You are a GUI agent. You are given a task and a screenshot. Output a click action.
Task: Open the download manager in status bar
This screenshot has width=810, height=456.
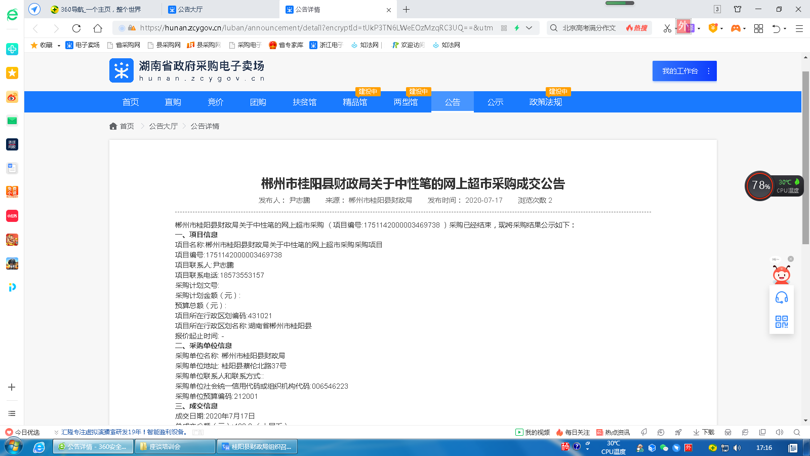(x=704, y=432)
